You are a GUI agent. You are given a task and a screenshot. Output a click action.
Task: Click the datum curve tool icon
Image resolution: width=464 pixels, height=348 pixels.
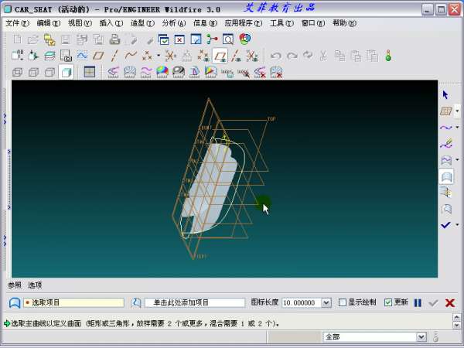pos(131,55)
